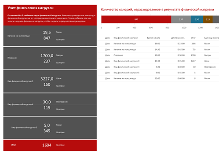This screenshot has width=219, height=168.
Task: Click the red 847 chart bar segment
Action: (x=136, y=19)
